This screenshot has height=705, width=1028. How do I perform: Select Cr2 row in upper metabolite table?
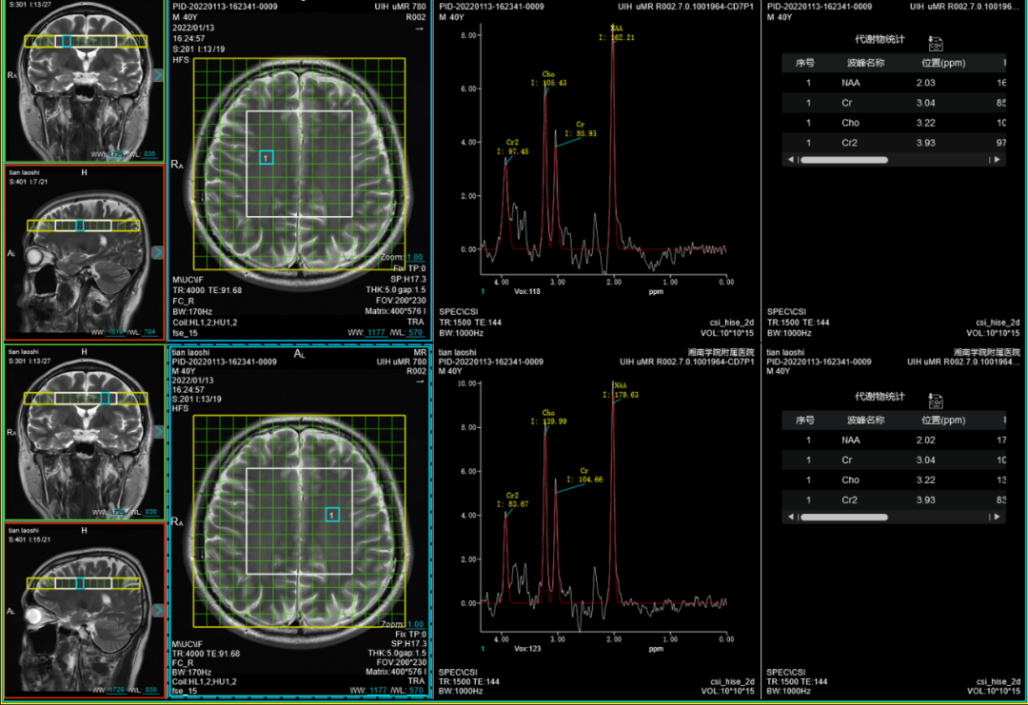pos(894,143)
